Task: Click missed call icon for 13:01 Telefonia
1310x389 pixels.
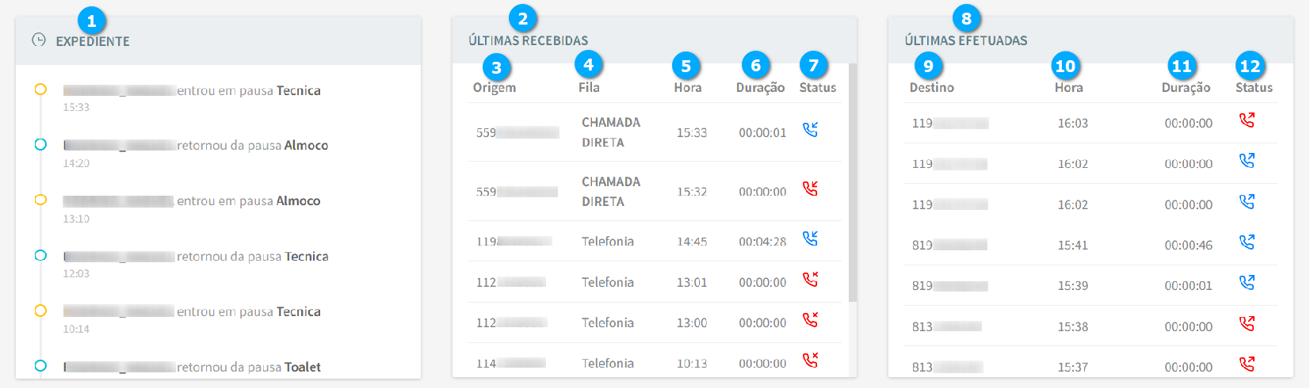Action: tap(810, 279)
